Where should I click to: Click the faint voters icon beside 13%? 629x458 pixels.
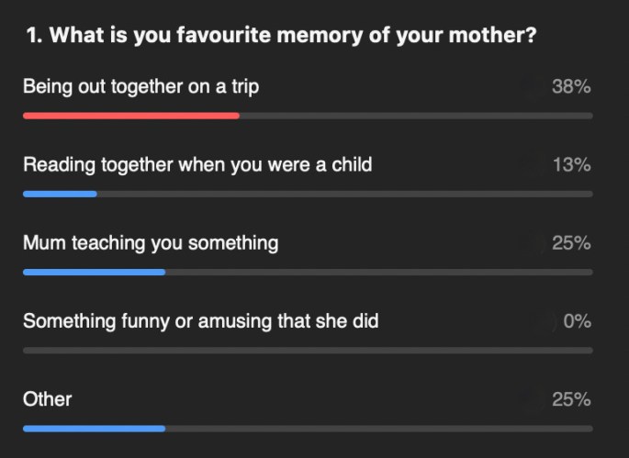tap(528, 165)
